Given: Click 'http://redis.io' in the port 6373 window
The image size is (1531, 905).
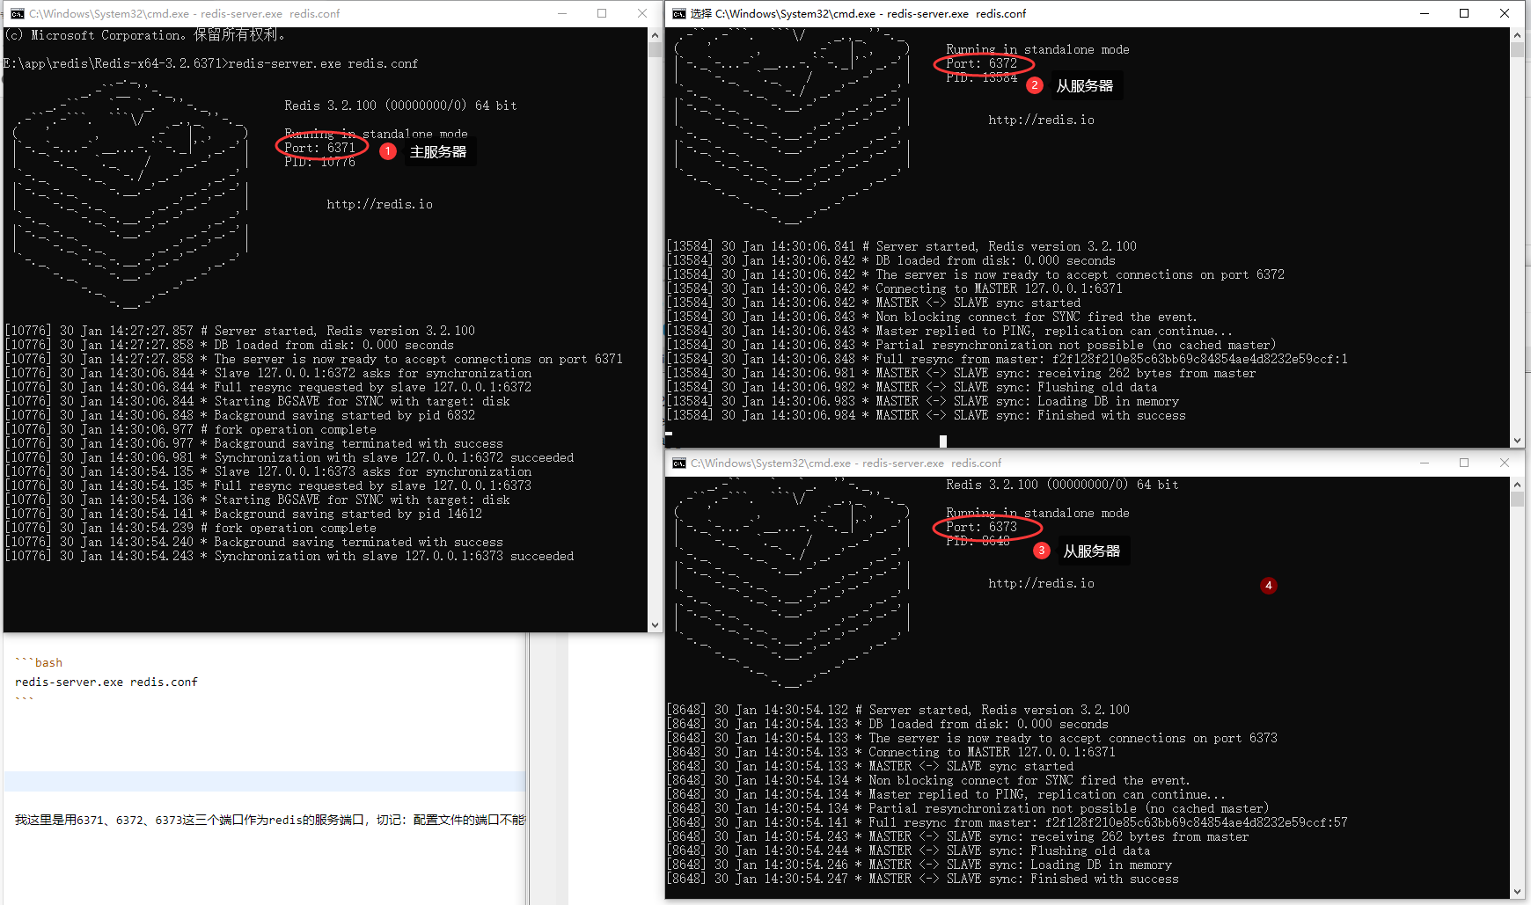Looking at the screenshot, I should (1041, 583).
